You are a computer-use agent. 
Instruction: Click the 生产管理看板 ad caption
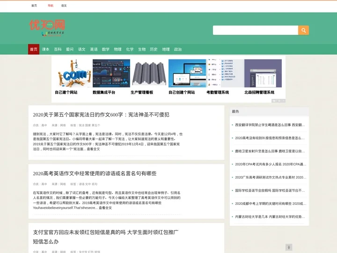pyautogui.click(x=142, y=92)
